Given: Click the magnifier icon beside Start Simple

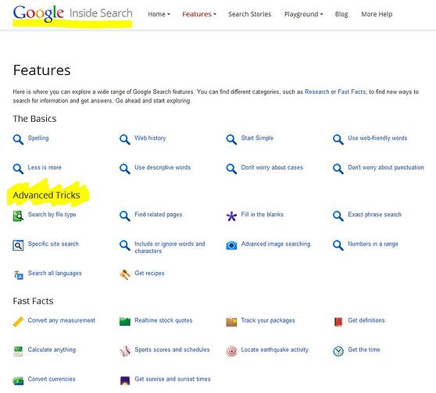Looking at the screenshot, I should point(231,139).
